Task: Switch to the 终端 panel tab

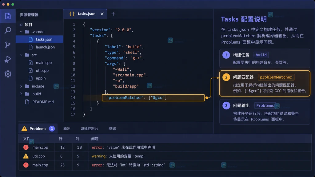Action: (x=112, y=129)
